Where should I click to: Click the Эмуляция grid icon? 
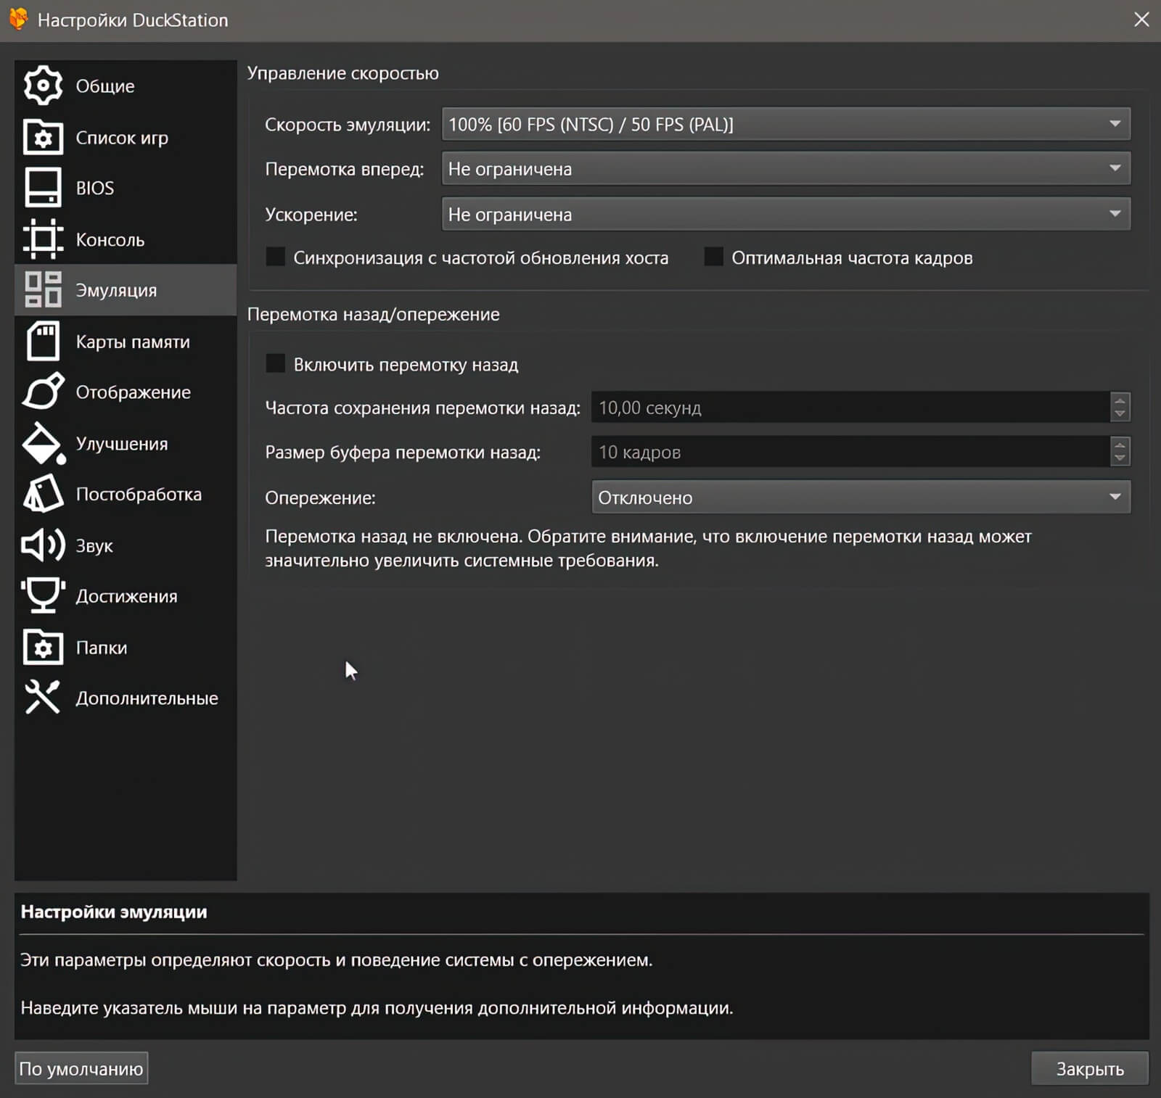(x=43, y=290)
